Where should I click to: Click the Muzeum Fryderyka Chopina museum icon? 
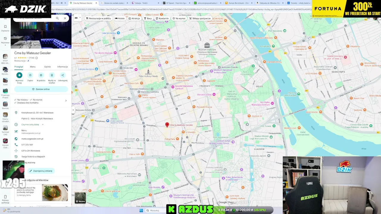click(x=207, y=45)
